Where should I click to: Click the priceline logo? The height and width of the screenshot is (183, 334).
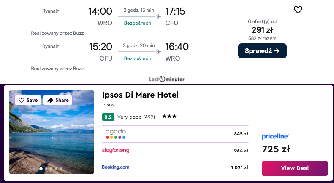click(275, 136)
